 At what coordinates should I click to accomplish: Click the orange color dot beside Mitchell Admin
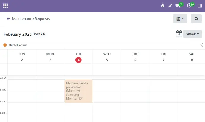point(5,45)
